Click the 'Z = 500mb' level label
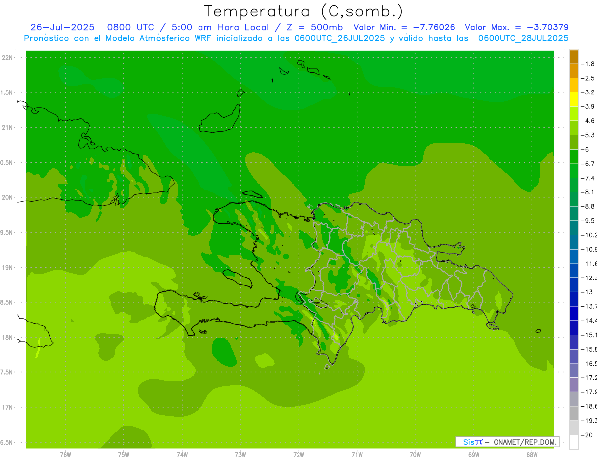 pos(312,27)
